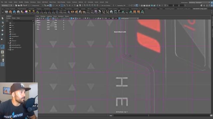Select pPlane1 in the Outliner

14,41
